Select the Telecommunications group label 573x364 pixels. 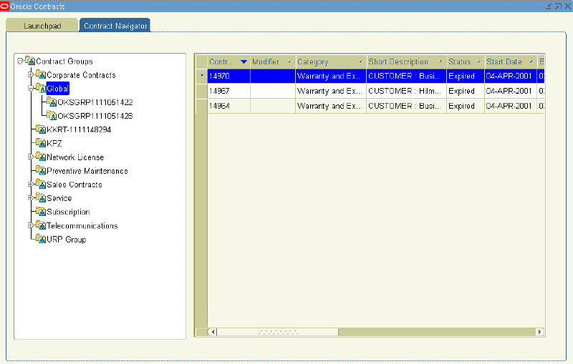tap(82, 226)
